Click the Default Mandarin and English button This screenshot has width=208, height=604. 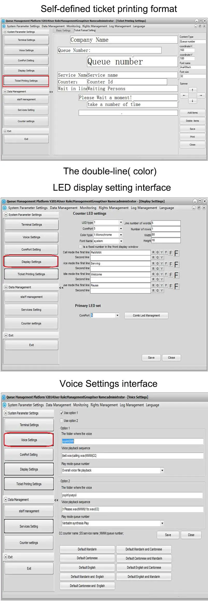(87, 576)
